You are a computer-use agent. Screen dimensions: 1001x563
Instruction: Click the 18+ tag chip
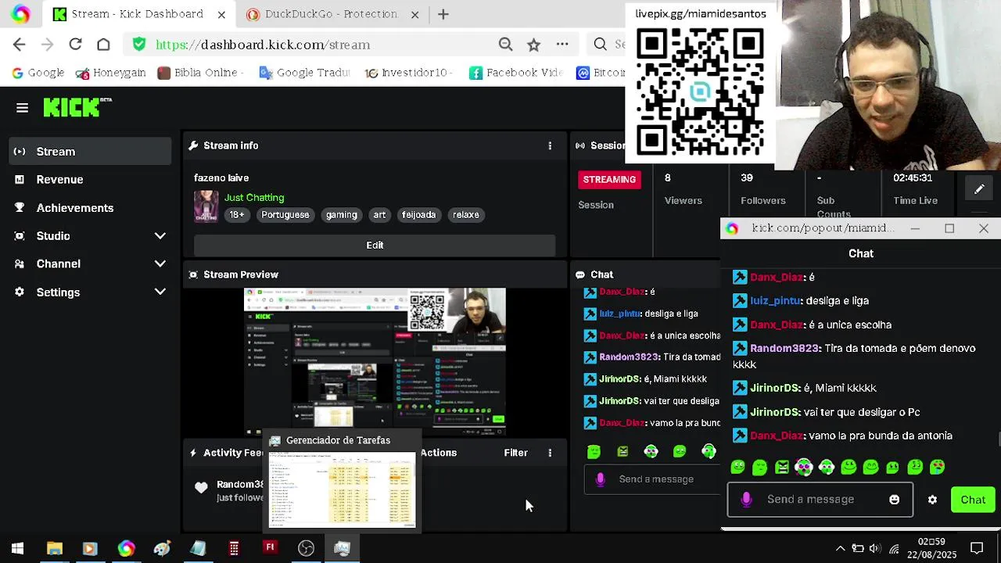tap(237, 215)
